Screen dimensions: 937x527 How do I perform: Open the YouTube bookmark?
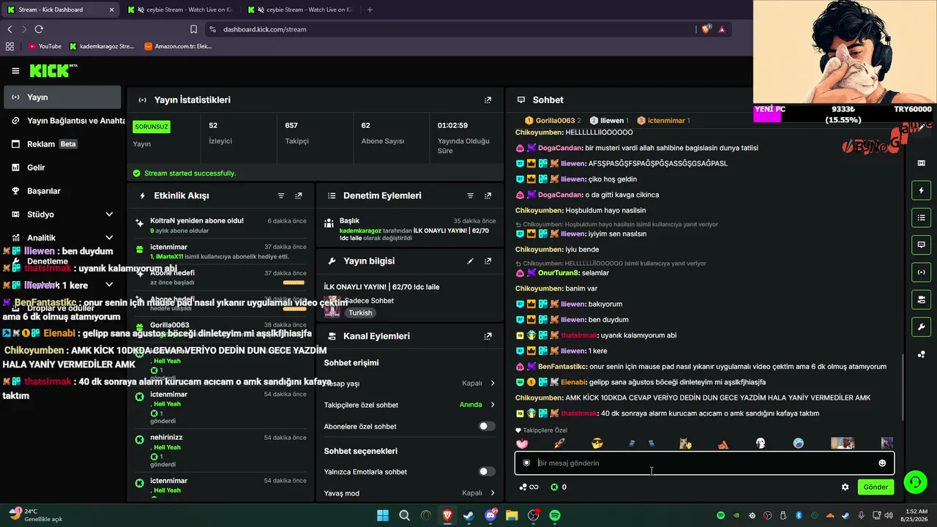45,46
